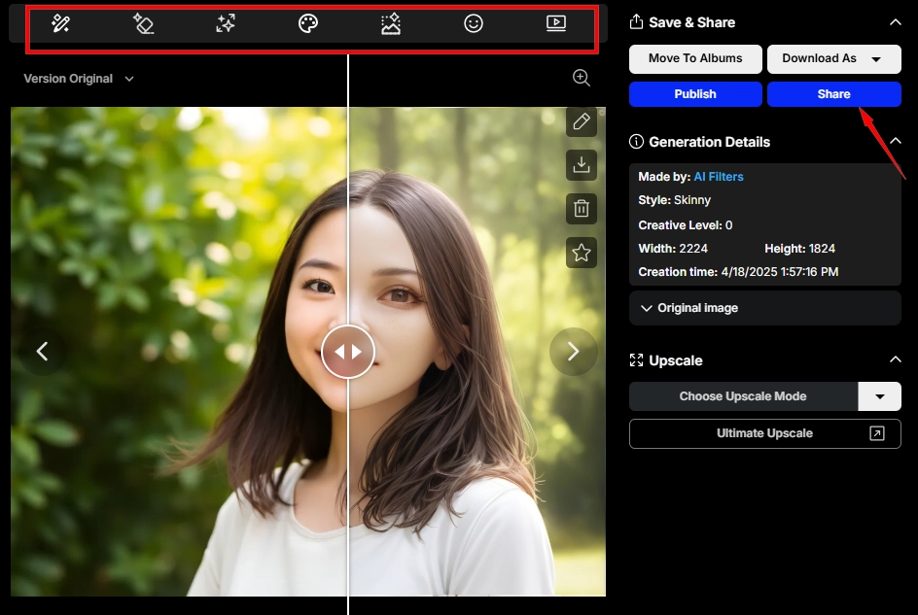The width and height of the screenshot is (918, 615).
Task: Click the before/after comparison slider handle
Action: [348, 351]
